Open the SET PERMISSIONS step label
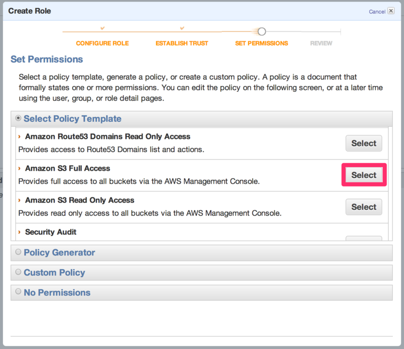The image size is (404, 349). pyautogui.click(x=262, y=43)
